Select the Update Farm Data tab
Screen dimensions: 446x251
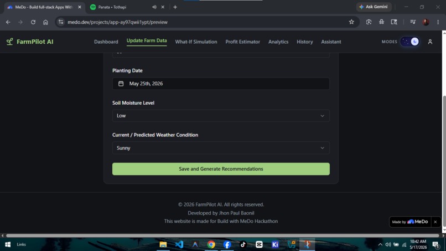[x=147, y=41]
